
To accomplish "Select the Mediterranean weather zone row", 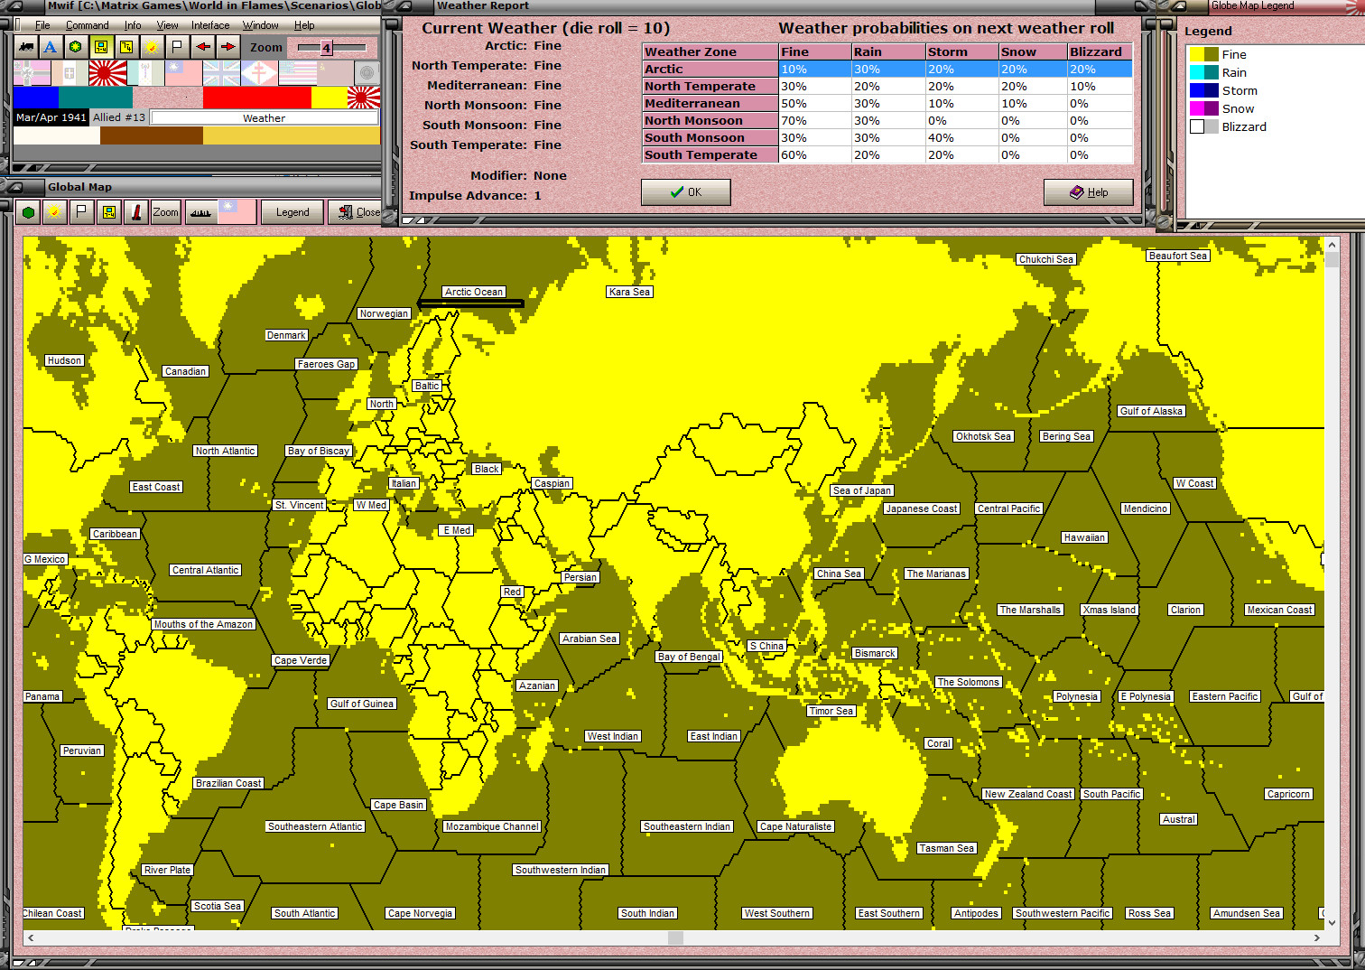I will pyautogui.click(x=887, y=103).
